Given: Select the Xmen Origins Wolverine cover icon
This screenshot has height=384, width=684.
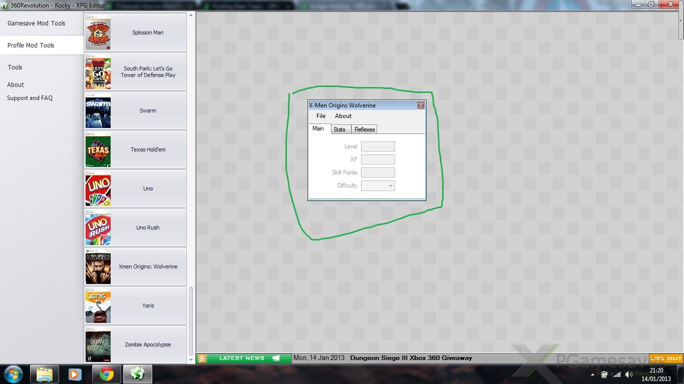Looking at the screenshot, I should [98, 267].
